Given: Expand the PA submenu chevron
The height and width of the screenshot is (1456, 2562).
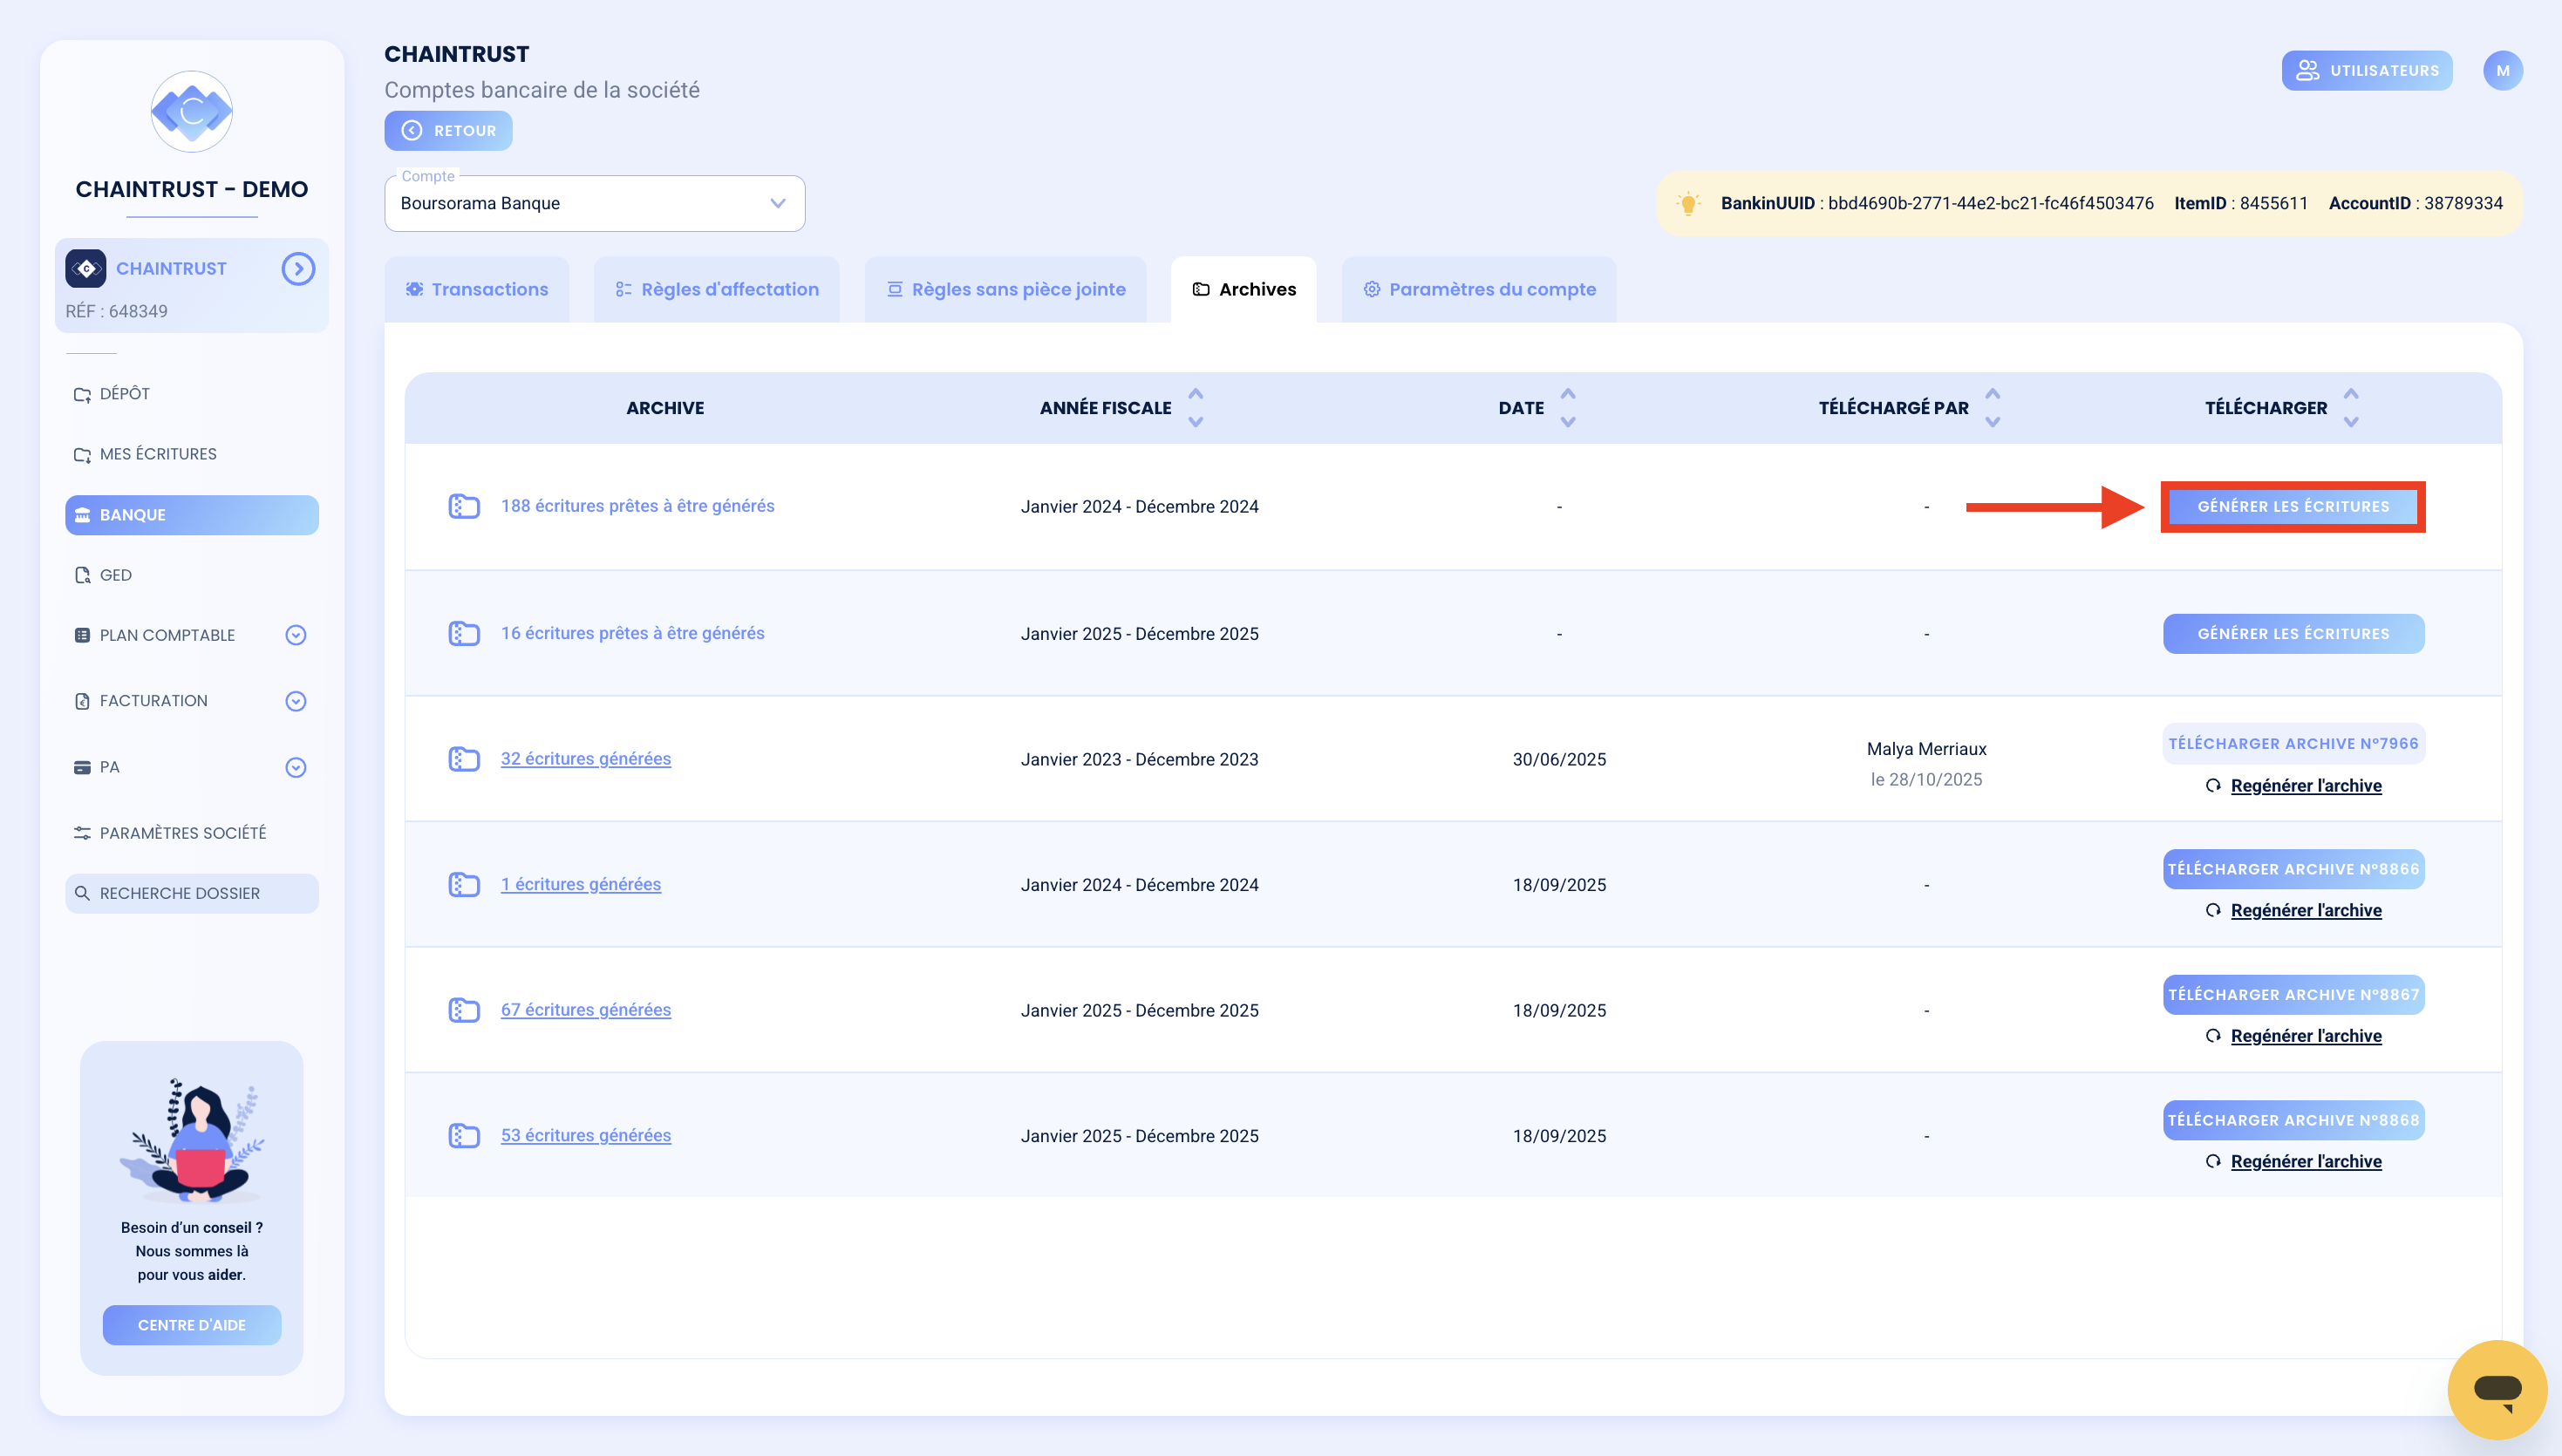Looking at the screenshot, I should click(x=295, y=768).
